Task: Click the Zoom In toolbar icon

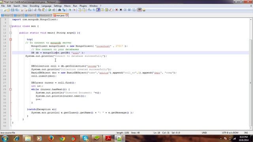Action: point(70,10)
